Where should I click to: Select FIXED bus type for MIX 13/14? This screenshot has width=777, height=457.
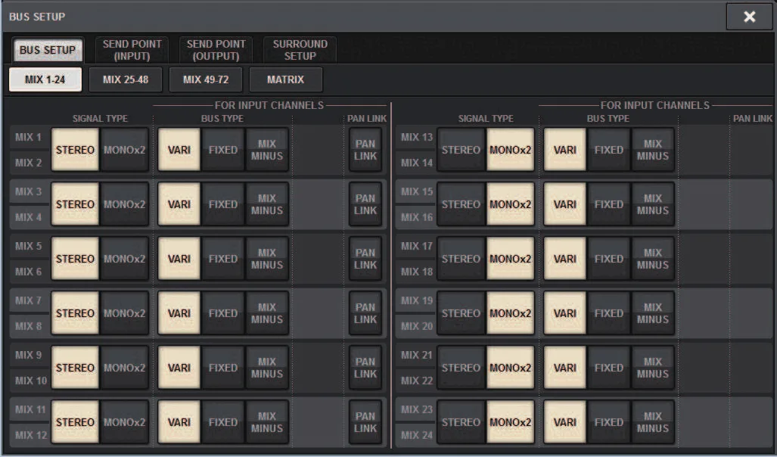coord(608,150)
